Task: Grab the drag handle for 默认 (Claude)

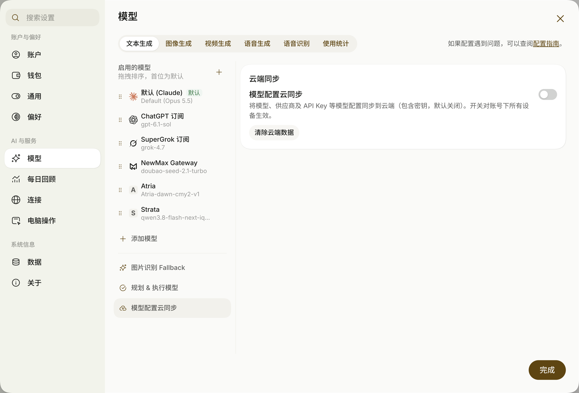Action: click(120, 97)
